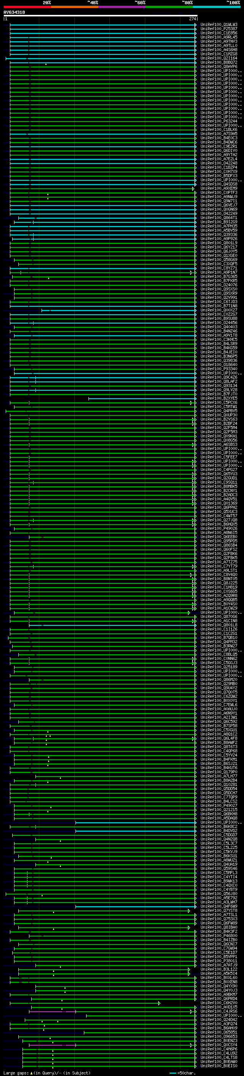
Task: Click the UniRef100_P49026 label
Action: 218,528
